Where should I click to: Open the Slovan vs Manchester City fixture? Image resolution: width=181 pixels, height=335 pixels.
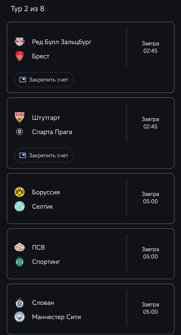click(90, 309)
